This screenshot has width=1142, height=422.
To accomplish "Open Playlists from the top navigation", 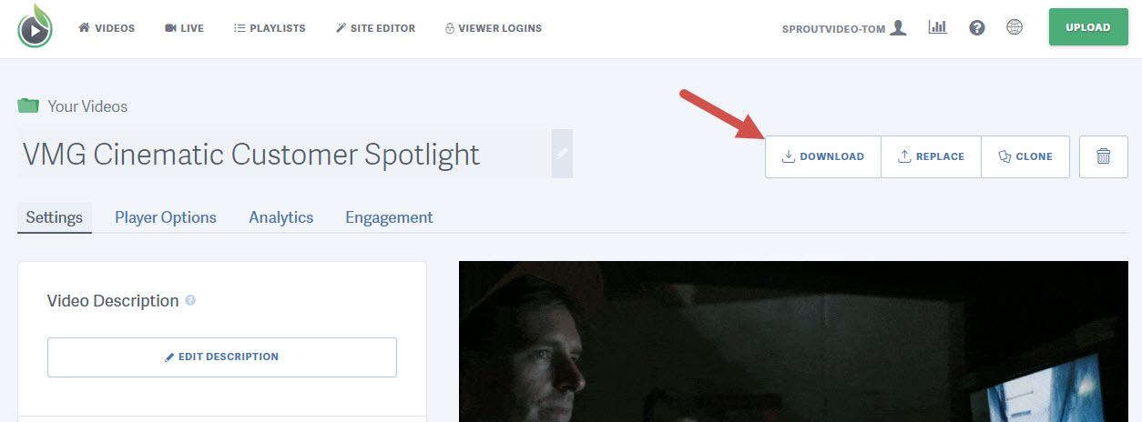I will (x=270, y=28).
